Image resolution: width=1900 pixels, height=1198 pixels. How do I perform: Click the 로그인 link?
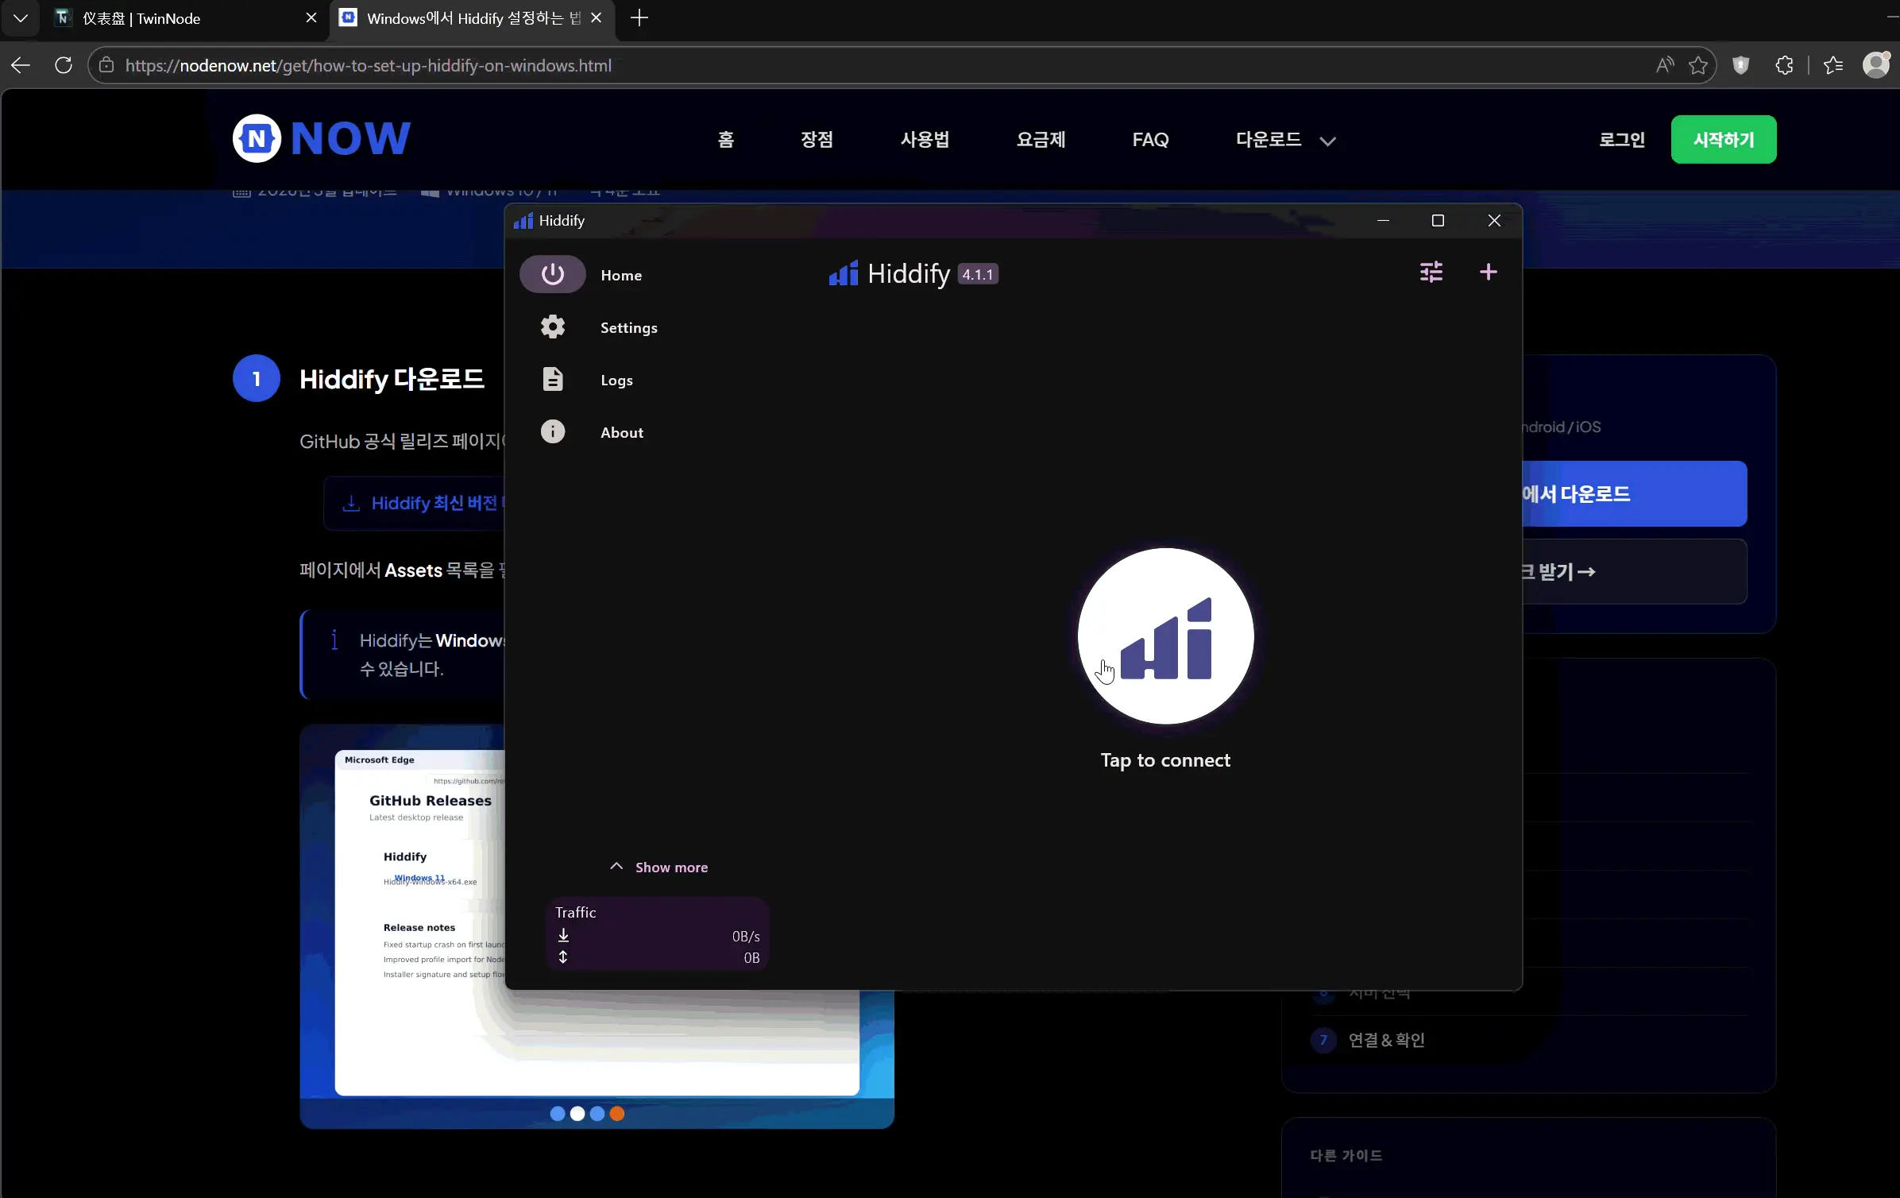point(1621,139)
